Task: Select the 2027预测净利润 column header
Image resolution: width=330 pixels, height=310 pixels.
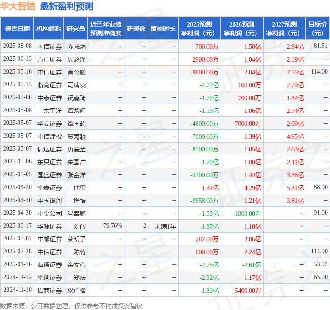Action: pos(284,29)
